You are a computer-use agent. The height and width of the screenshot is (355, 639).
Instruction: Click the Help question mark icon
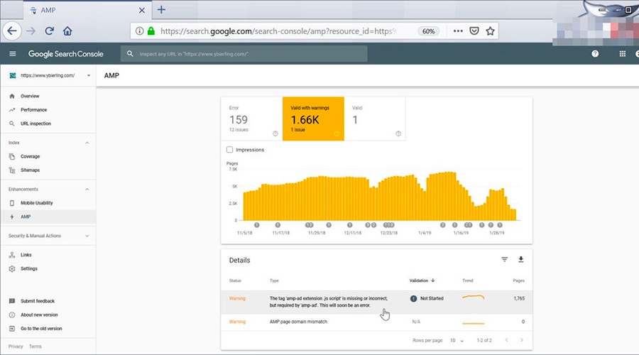click(595, 54)
